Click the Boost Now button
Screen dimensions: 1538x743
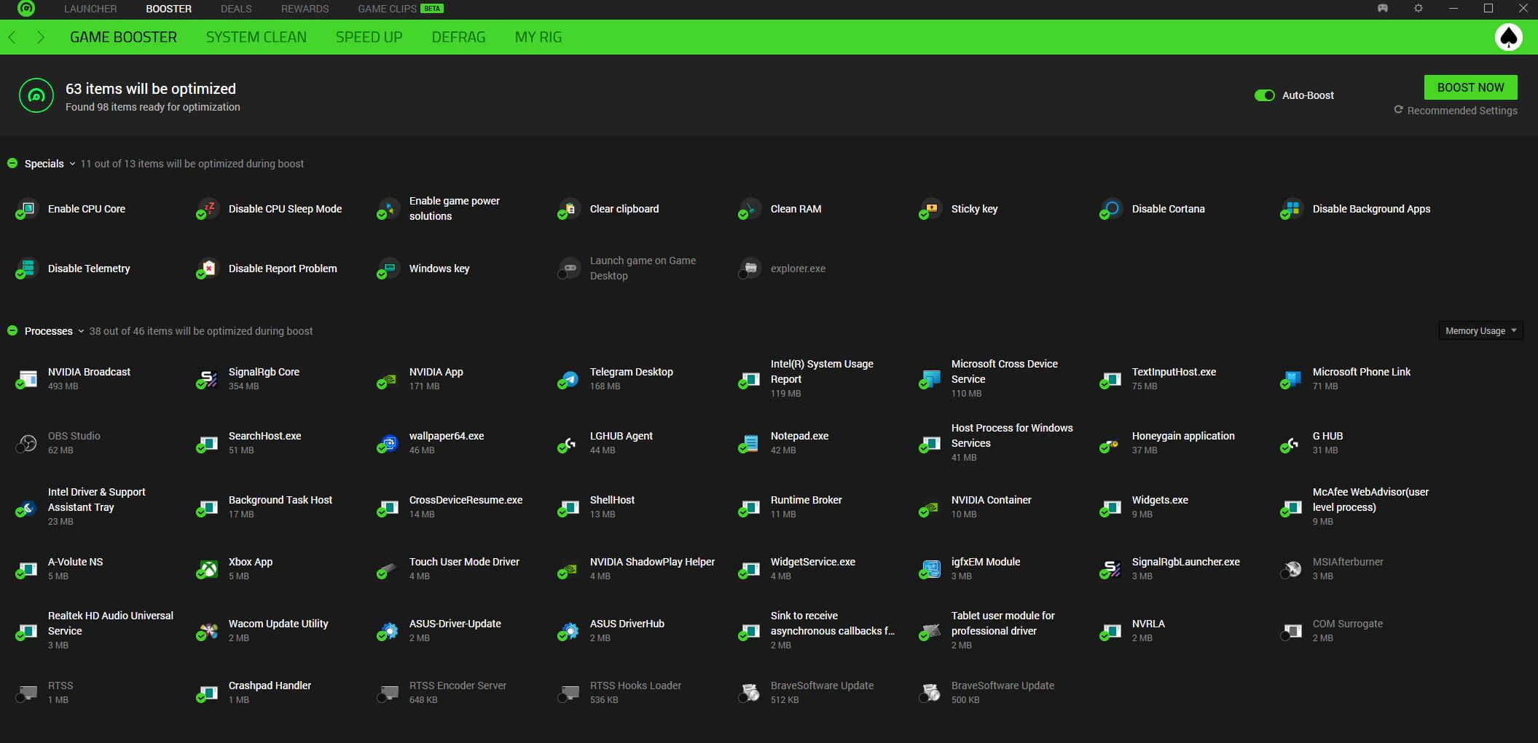coord(1470,87)
